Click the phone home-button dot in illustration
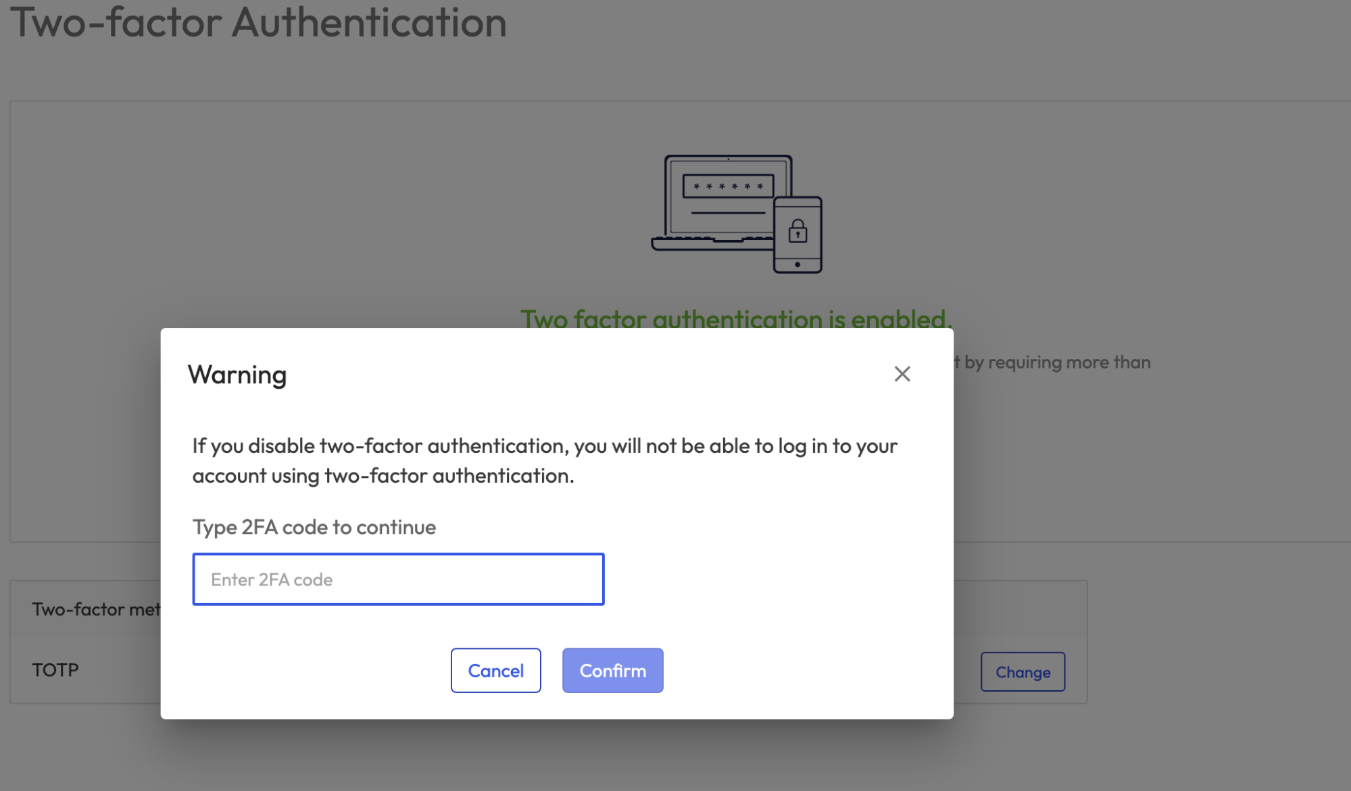The image size is (1351, 791). click(797, 264)
